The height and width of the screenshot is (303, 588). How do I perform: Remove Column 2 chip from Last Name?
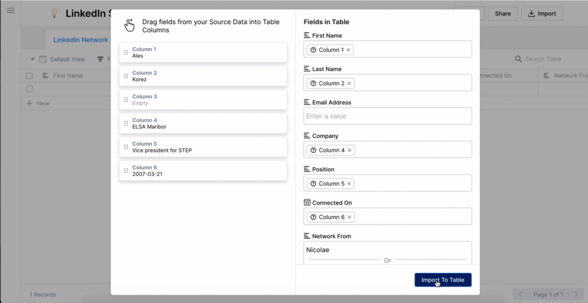click(x=349, y=83)
